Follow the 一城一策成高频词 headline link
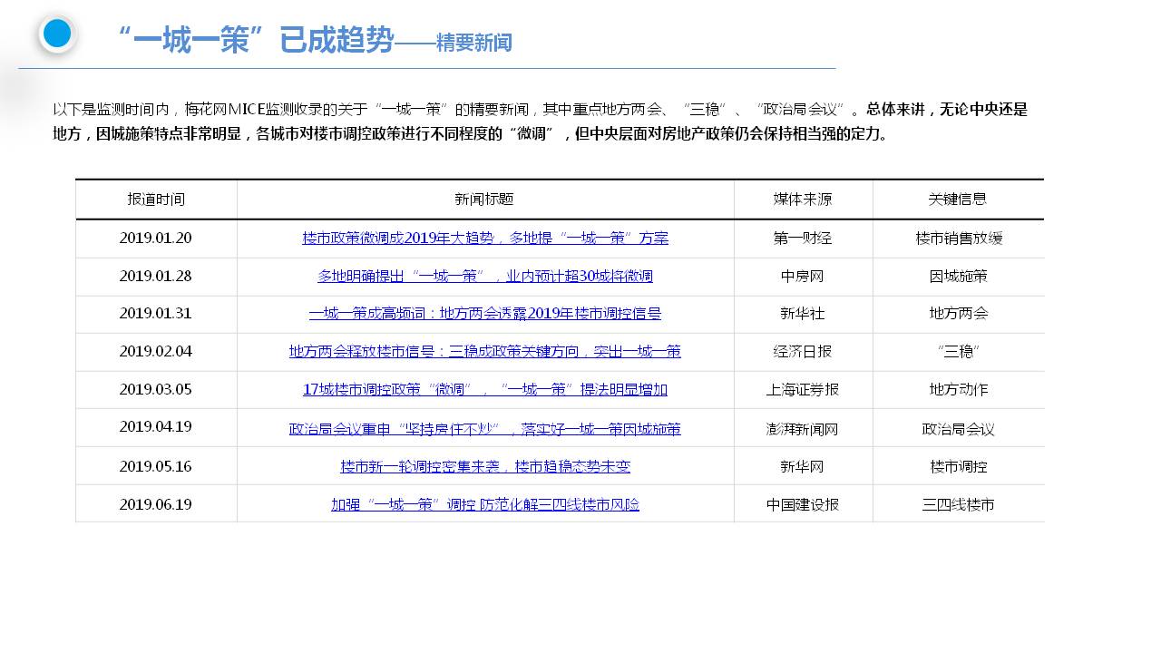Viewport: 1161px width, 653px height. pos(485,314)
